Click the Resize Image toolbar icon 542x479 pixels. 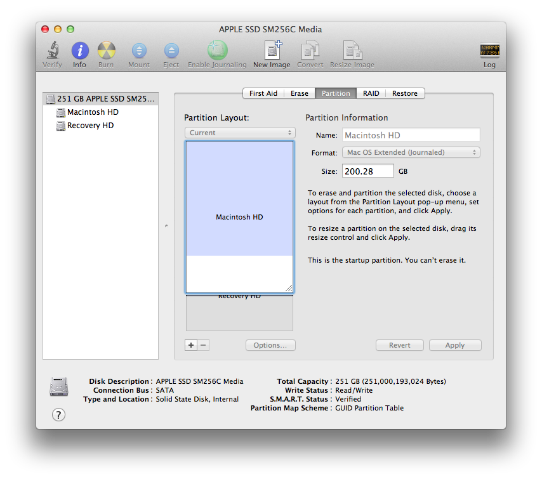[x=352, y=50]
